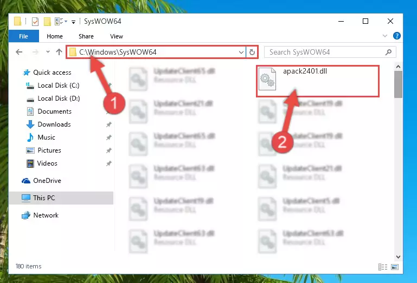Switch to the Home ribbon tab
The height and width of the screenshot is (283, 417).
[55, 36]
